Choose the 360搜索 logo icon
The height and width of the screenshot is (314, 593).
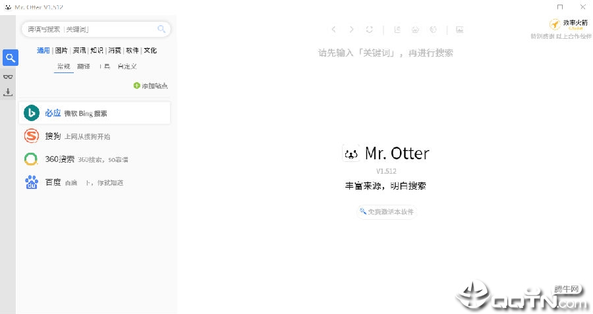tap(32, 159)
